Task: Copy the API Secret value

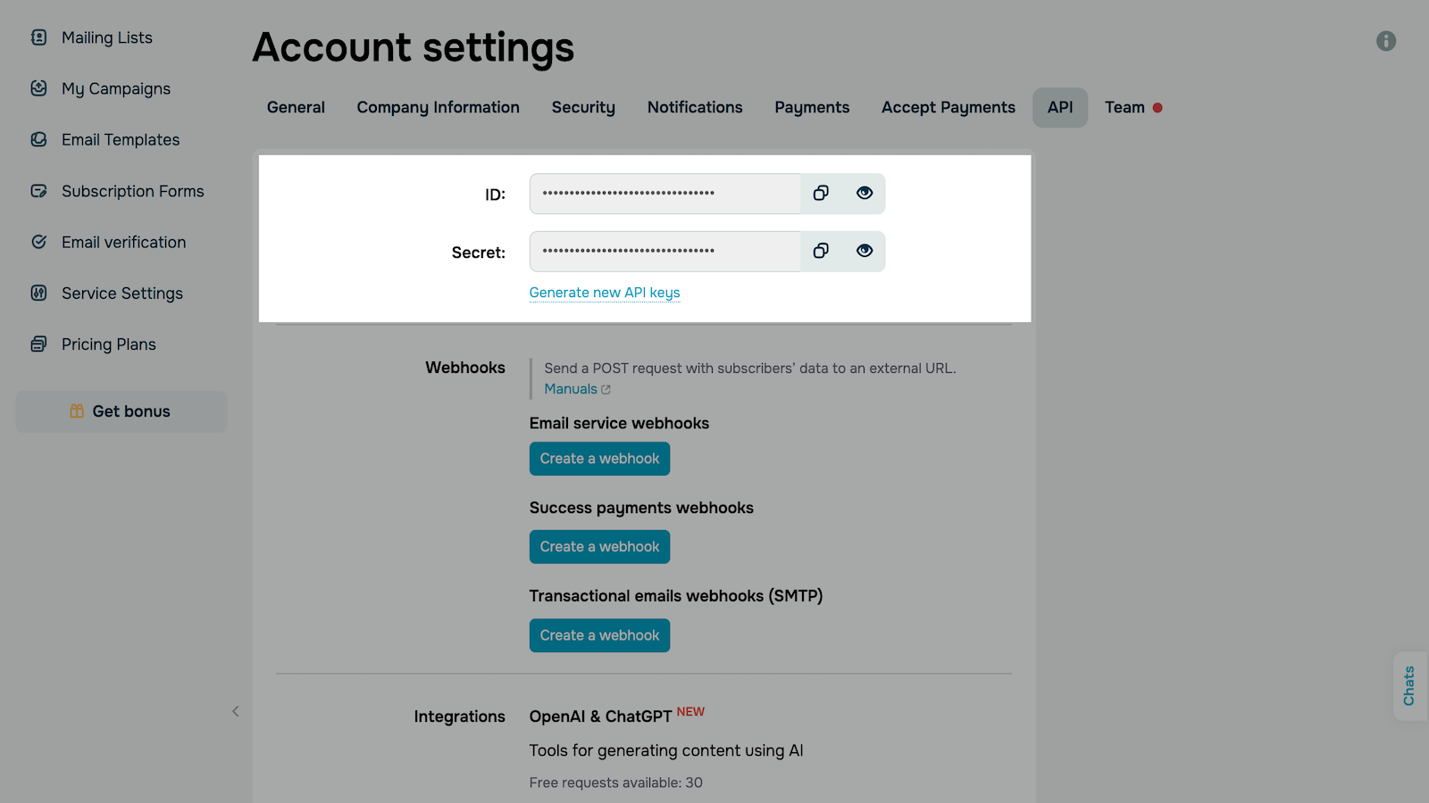Action: [x=821, y=252]
